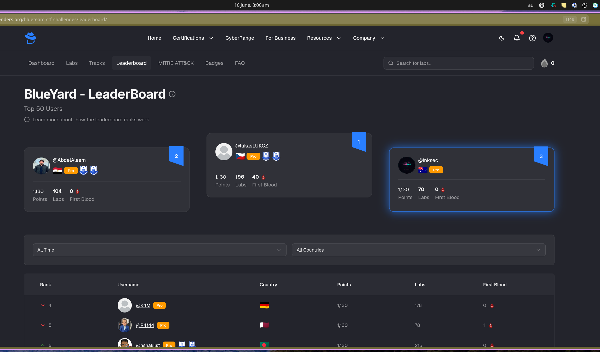Click first CCD badge on lukasLUKCZ card
Image resolution: width=600 pixels, height=352 pixels.
[266, 156]
